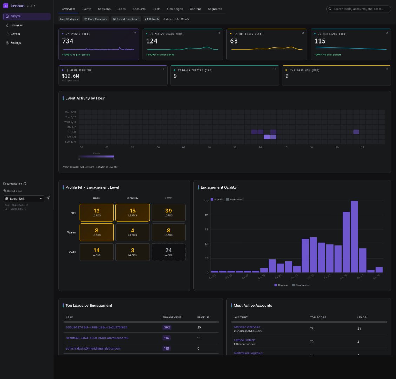Open the Analyze section in sidebar
This screenshot has height=379, width=396.
(27, 16)
